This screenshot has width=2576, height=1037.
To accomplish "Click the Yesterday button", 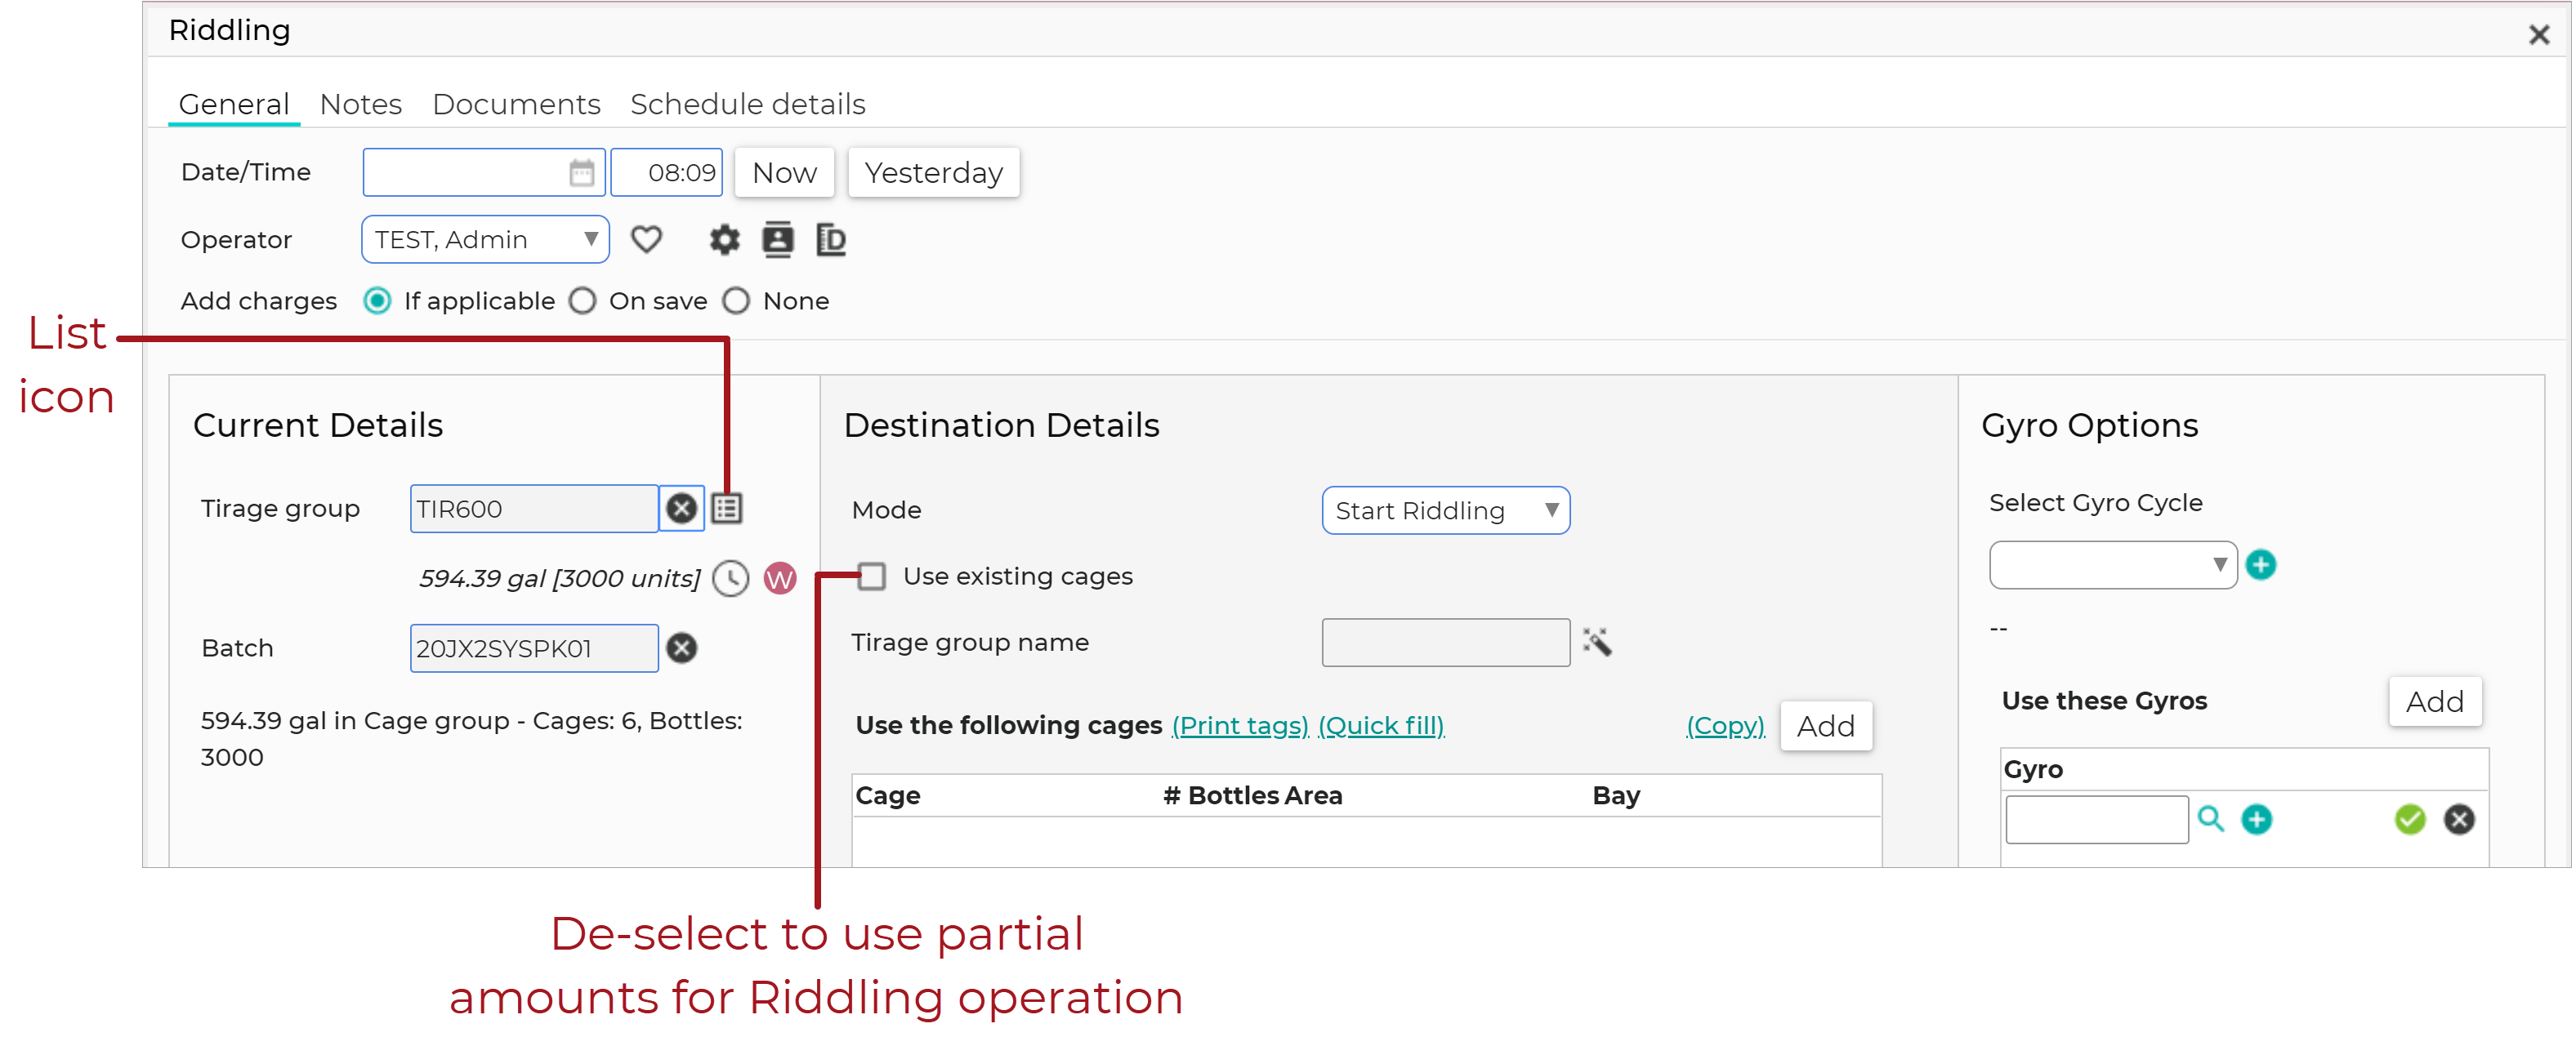I will pyautogui.click(x=933, y=173).
